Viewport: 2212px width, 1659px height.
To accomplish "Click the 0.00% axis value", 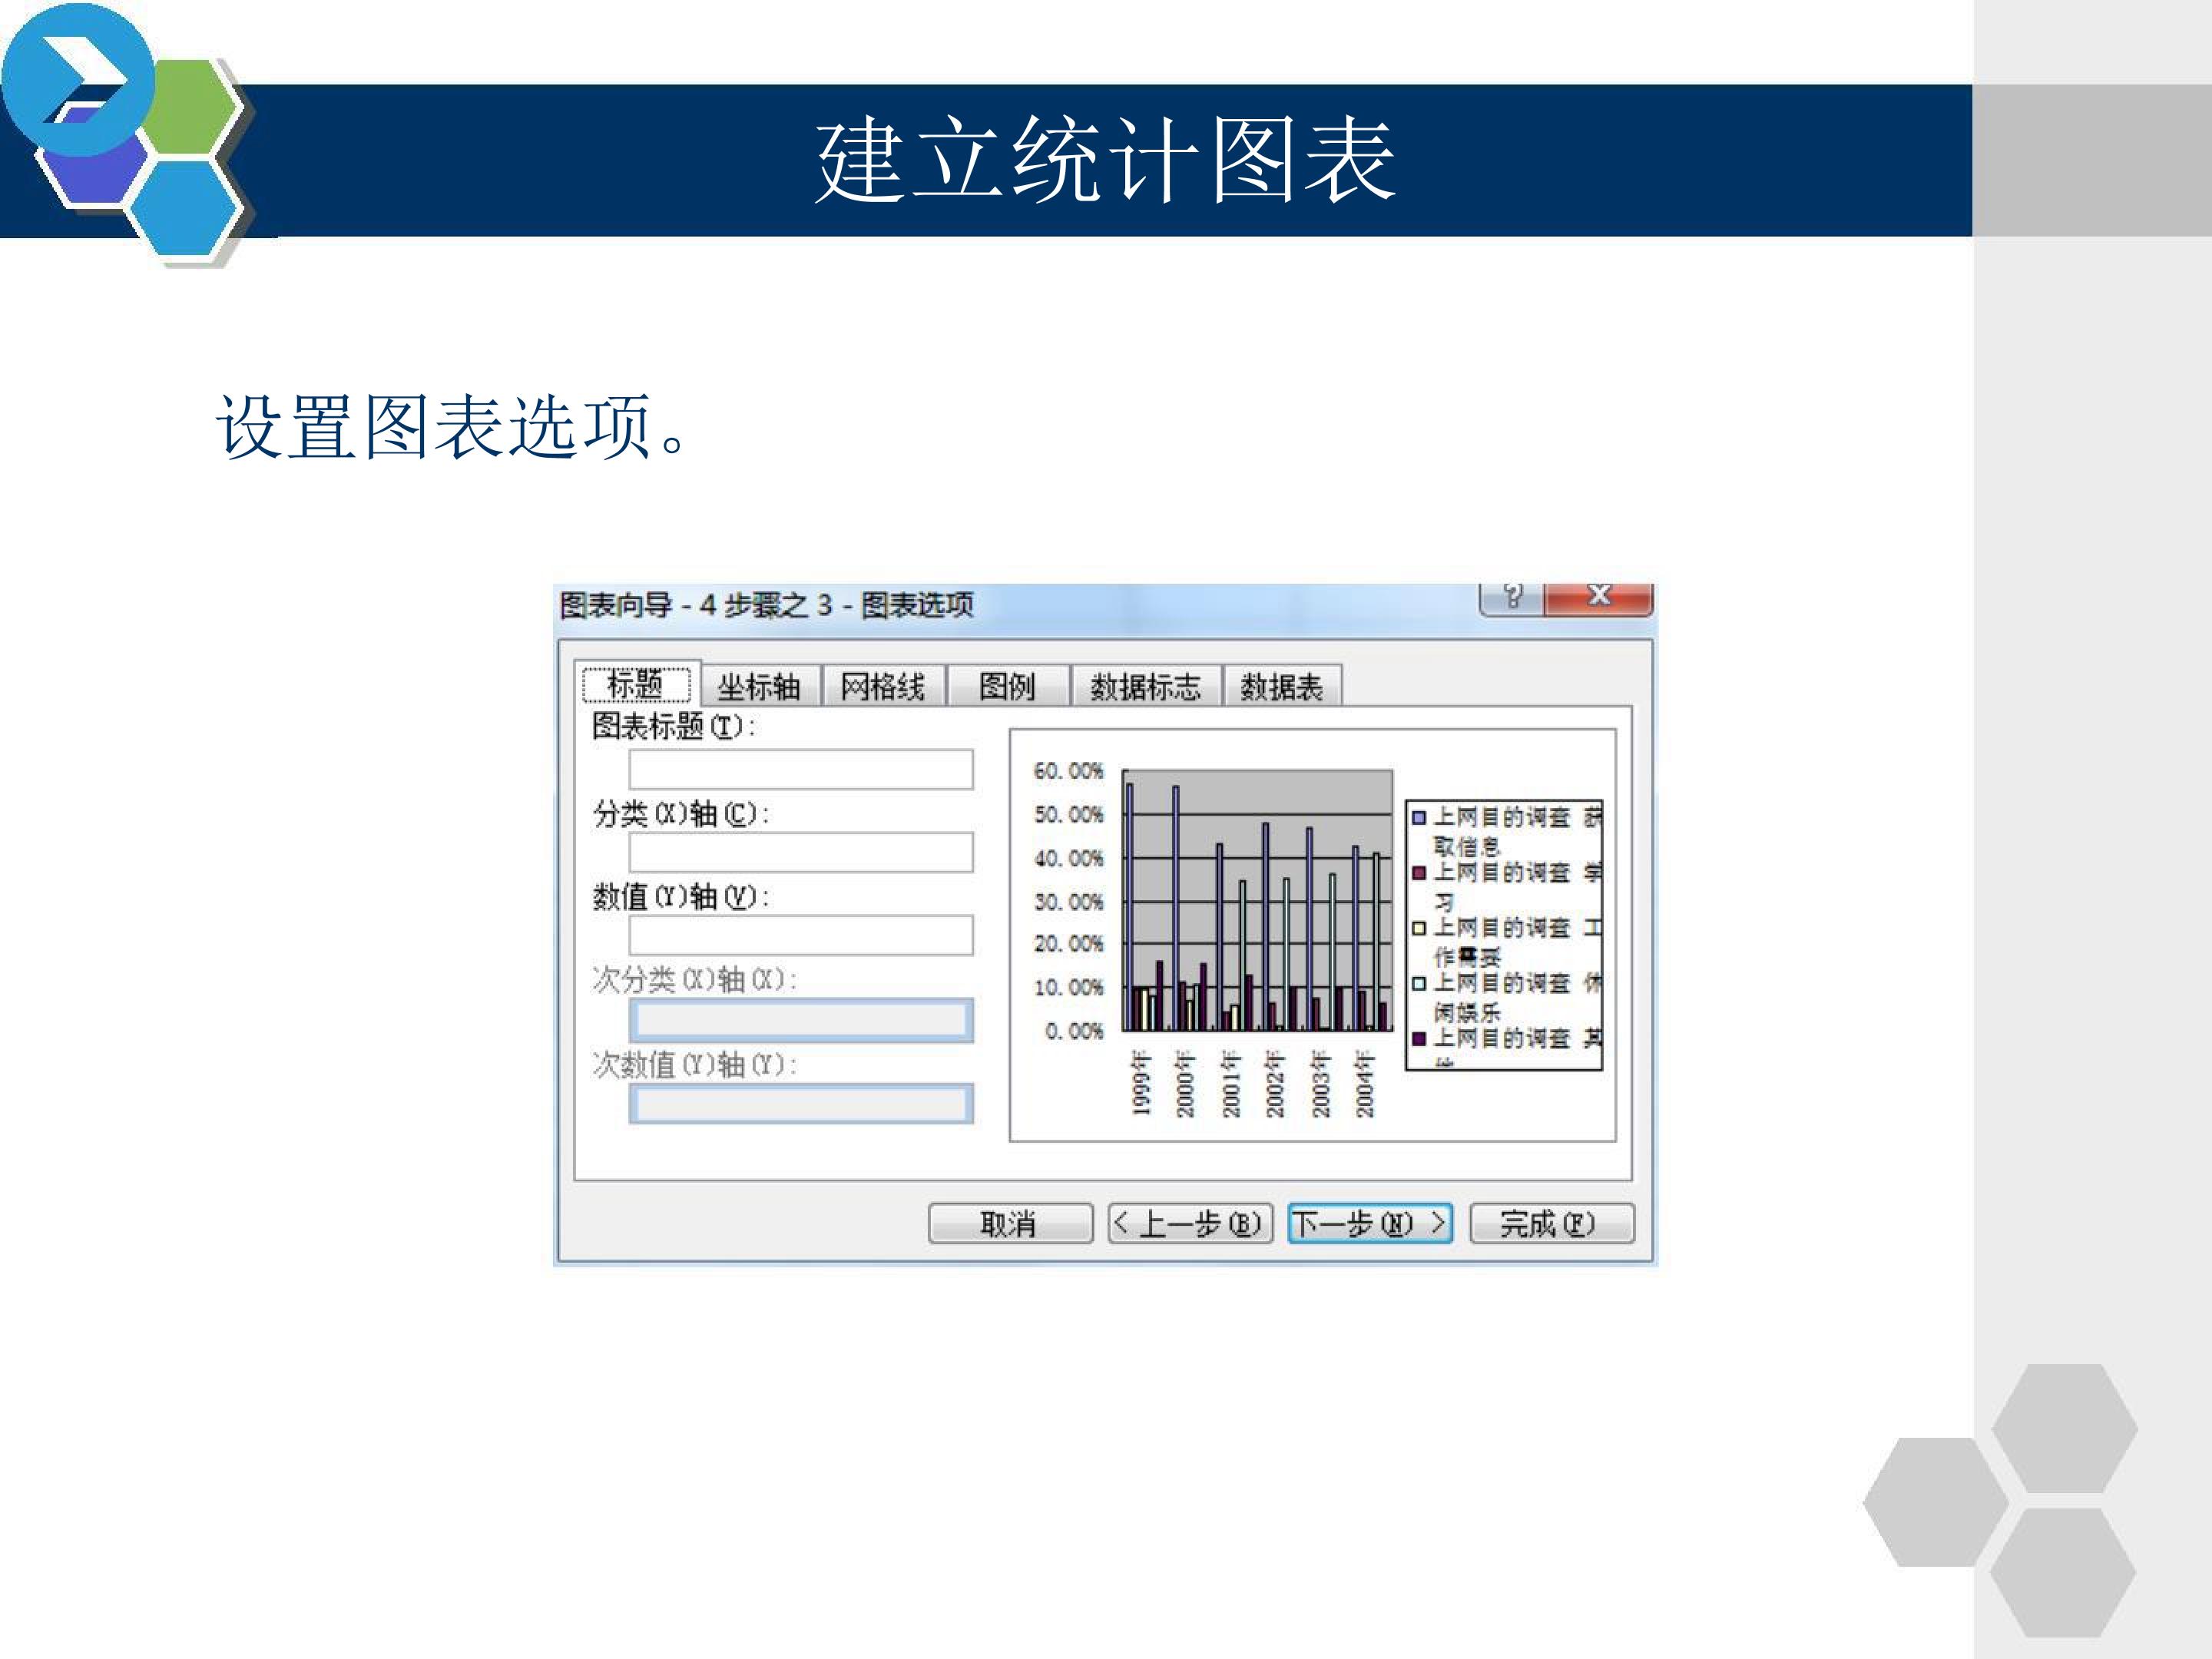I will pyautogui.click(x=1074, y=1031).
